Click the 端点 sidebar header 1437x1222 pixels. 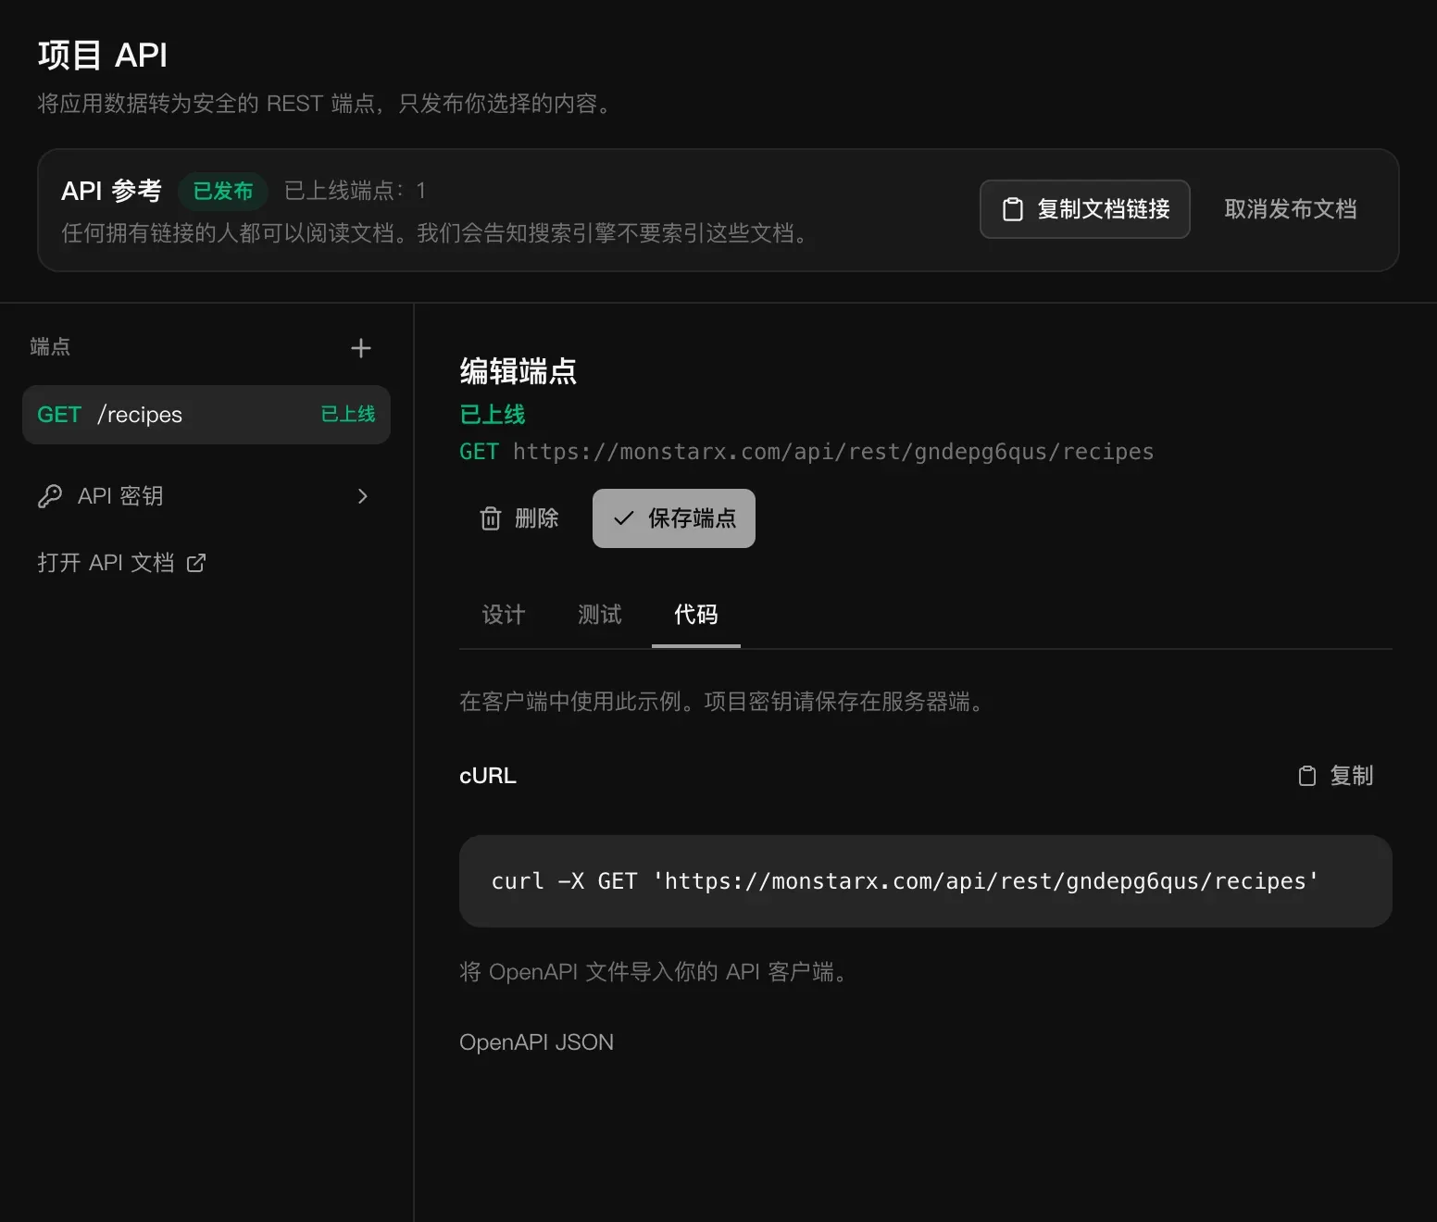[x=50, y=347]
